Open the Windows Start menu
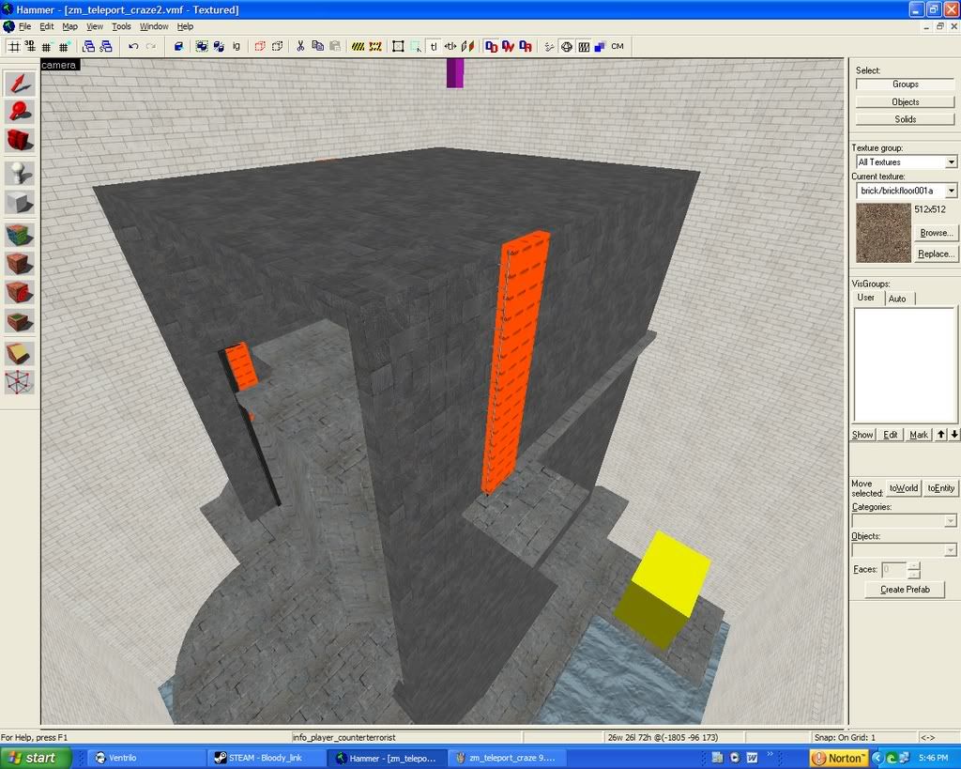Image resolution: width=961 pixels, height=769 pixels. (36, 758)
